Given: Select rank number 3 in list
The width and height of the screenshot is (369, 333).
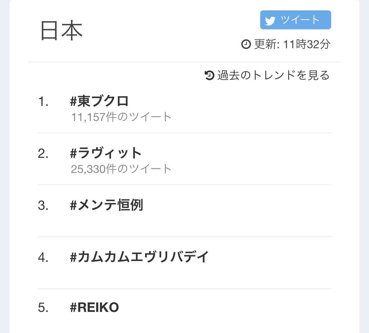Looking at the screenshot, I should pos(43,206).
